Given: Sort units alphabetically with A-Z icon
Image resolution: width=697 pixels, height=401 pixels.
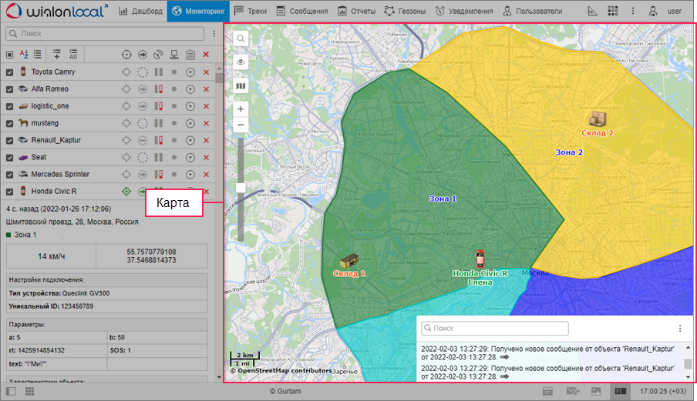Looking at the screenshot, I should click(x=24, y=55).
